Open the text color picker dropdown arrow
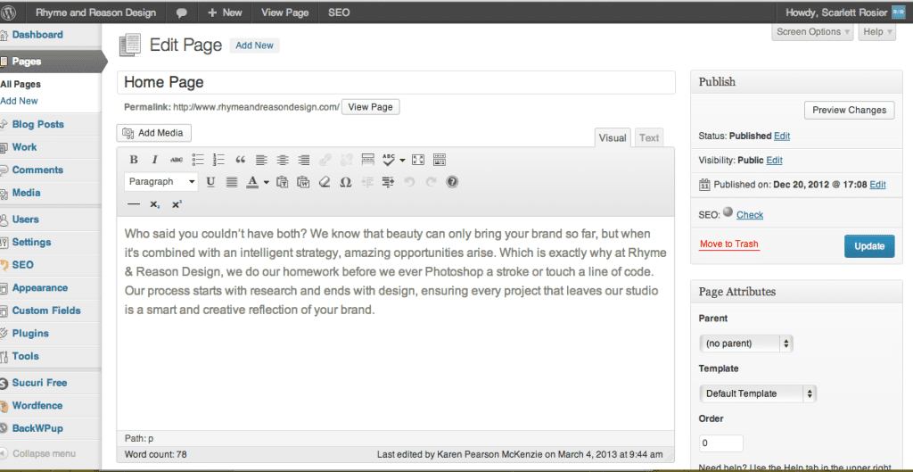913x472 pixels. (266, 182)
